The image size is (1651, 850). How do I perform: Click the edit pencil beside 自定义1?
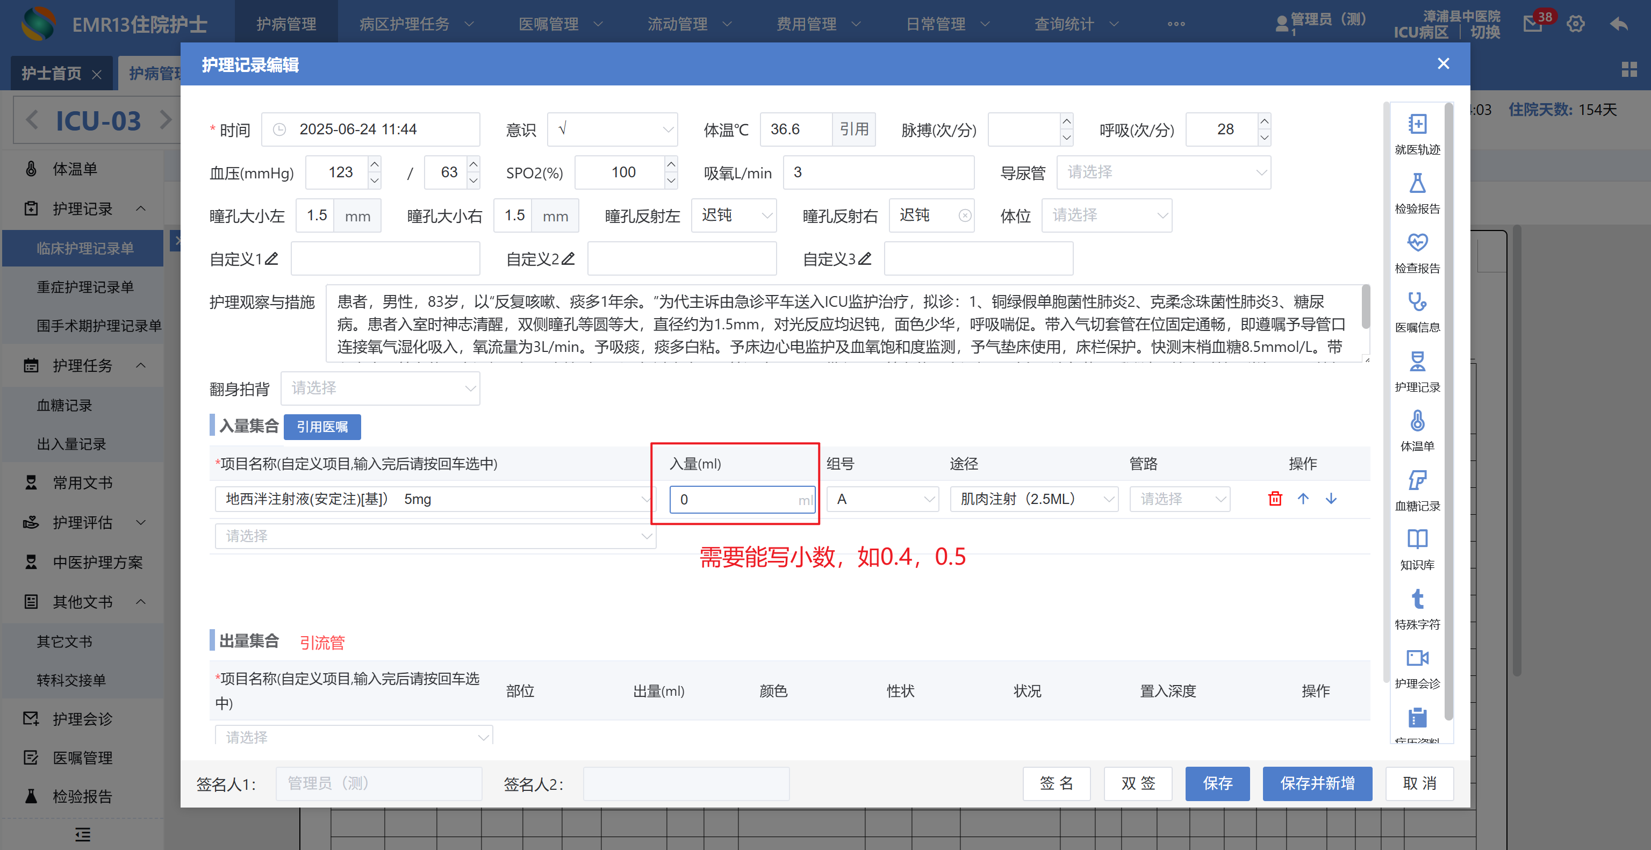coord(272,259)
